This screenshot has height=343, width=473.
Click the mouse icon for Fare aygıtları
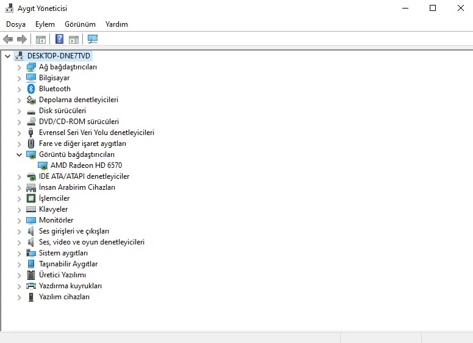point(30,144)
